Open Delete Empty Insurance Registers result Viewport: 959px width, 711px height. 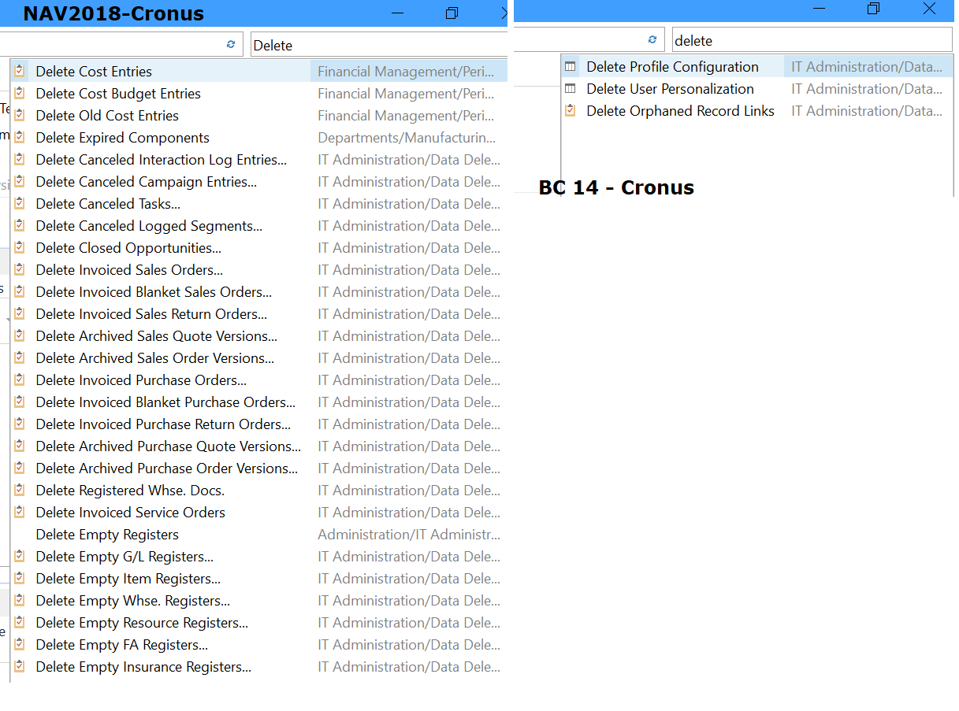pos(258,666)
